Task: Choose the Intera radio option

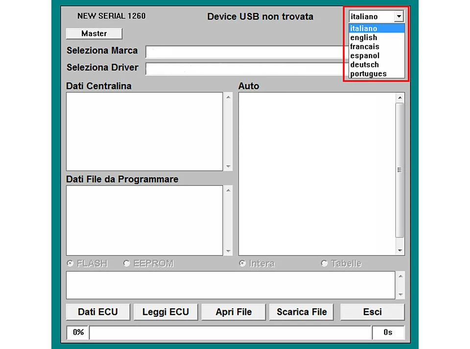Action: [242, 263]
